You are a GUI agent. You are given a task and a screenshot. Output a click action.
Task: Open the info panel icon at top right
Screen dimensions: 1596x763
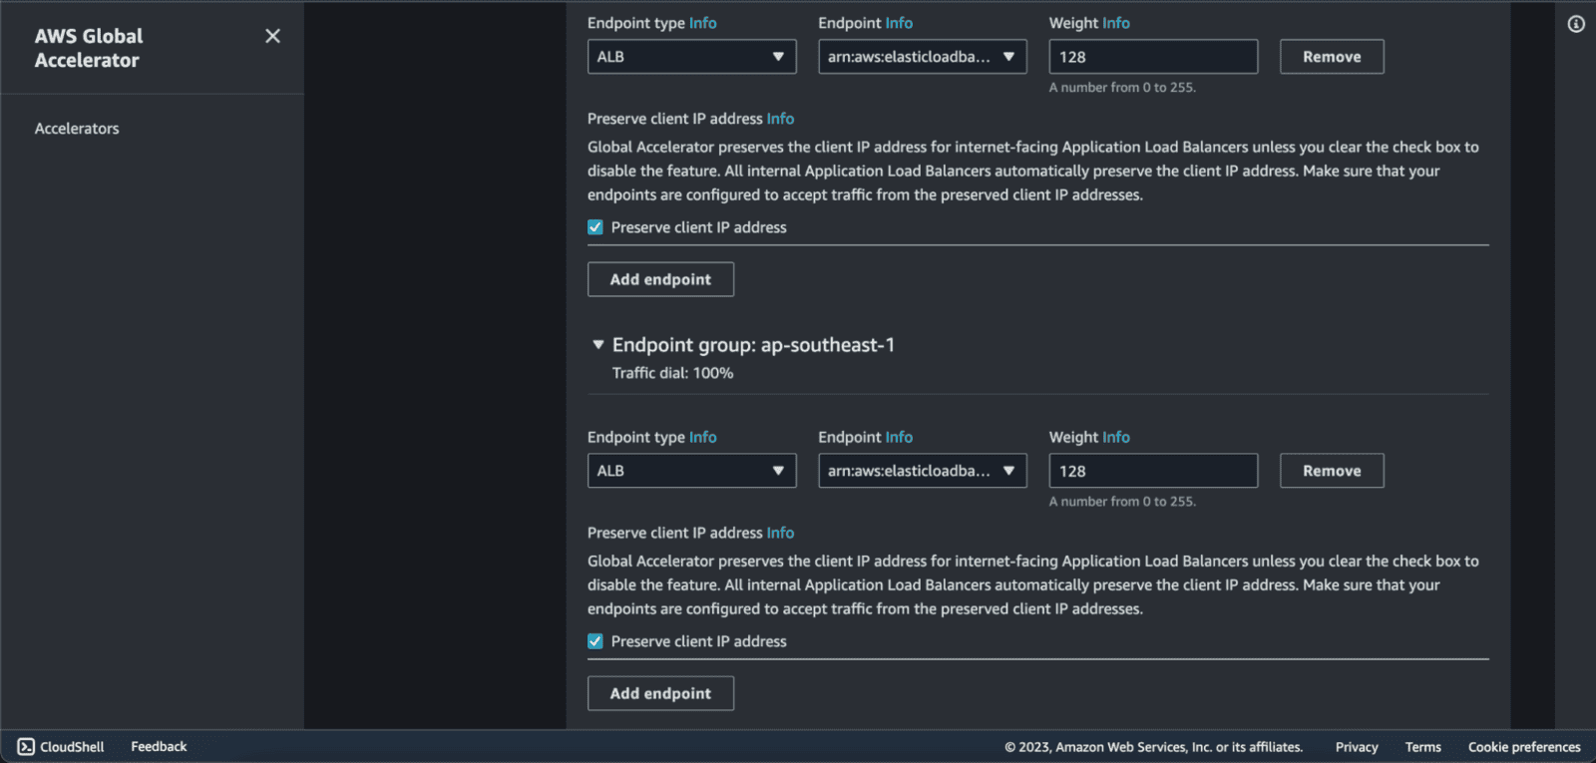[x=1575, y=24]
